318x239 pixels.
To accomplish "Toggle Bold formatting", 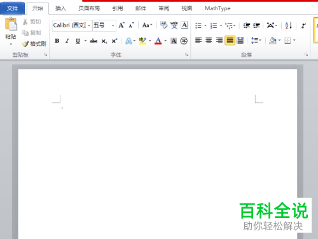I will (57, 41).
